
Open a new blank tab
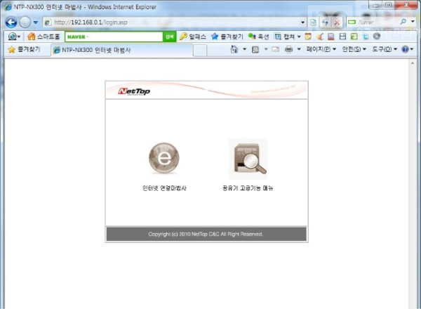(200, 51)
